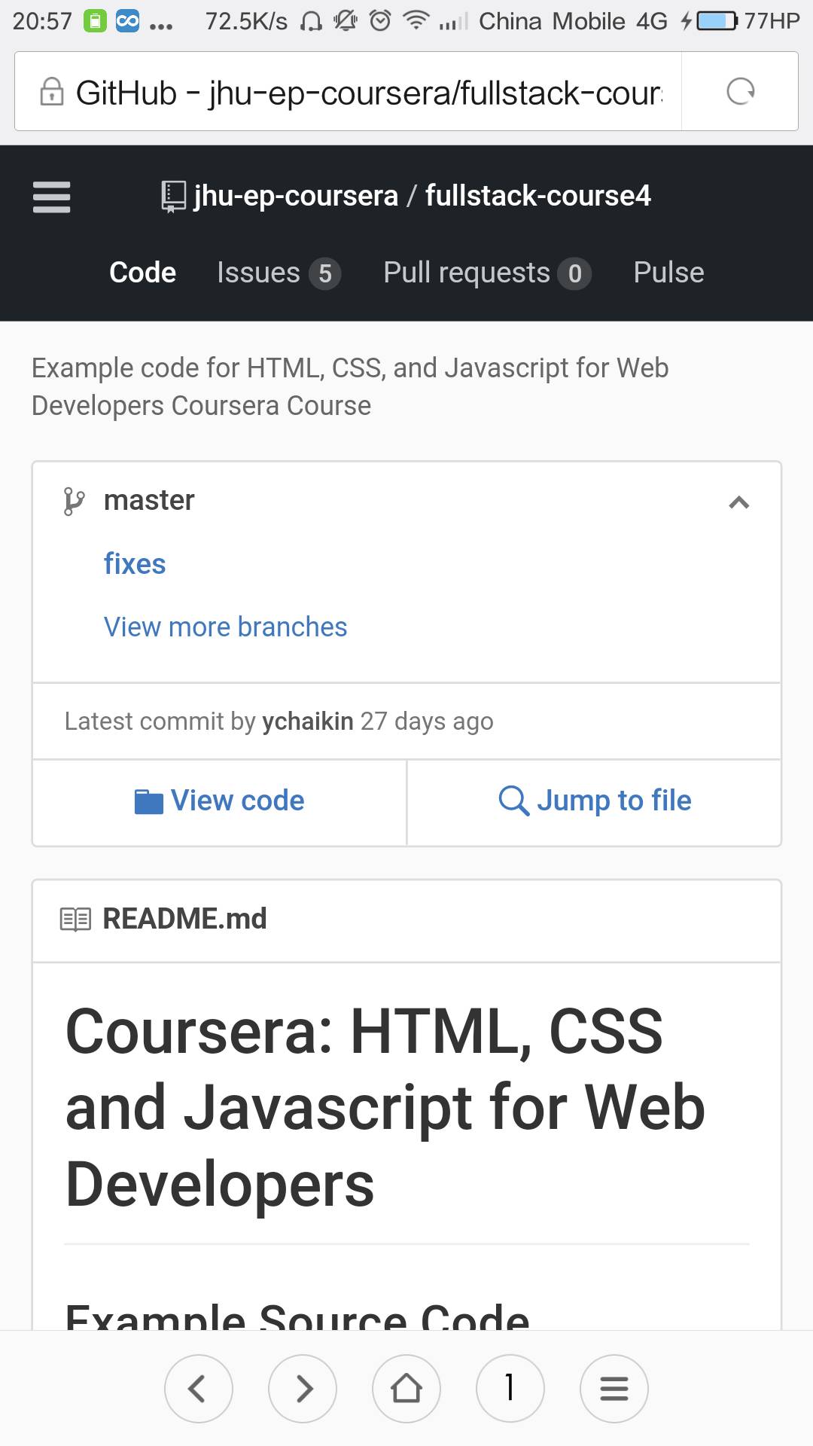
Task: Click the repository book icon
Action: click(174, 197)
